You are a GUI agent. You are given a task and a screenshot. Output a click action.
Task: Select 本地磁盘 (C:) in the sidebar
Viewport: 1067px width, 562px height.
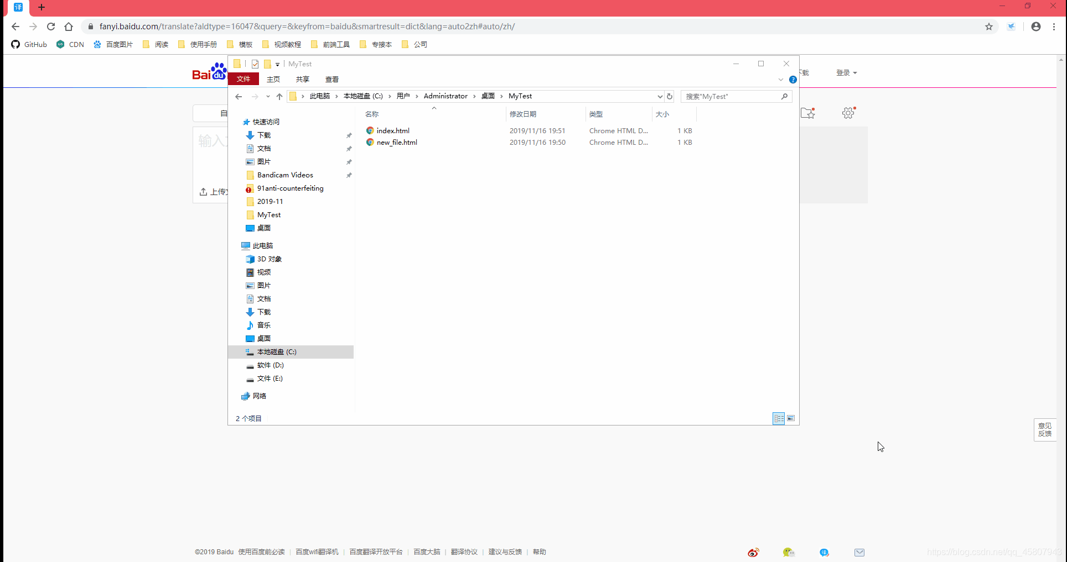(x=291, y=352)
